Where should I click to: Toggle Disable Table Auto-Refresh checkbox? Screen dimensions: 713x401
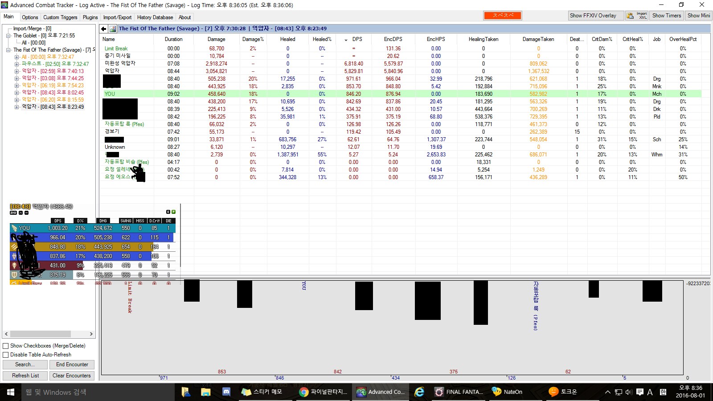[6, 355]
